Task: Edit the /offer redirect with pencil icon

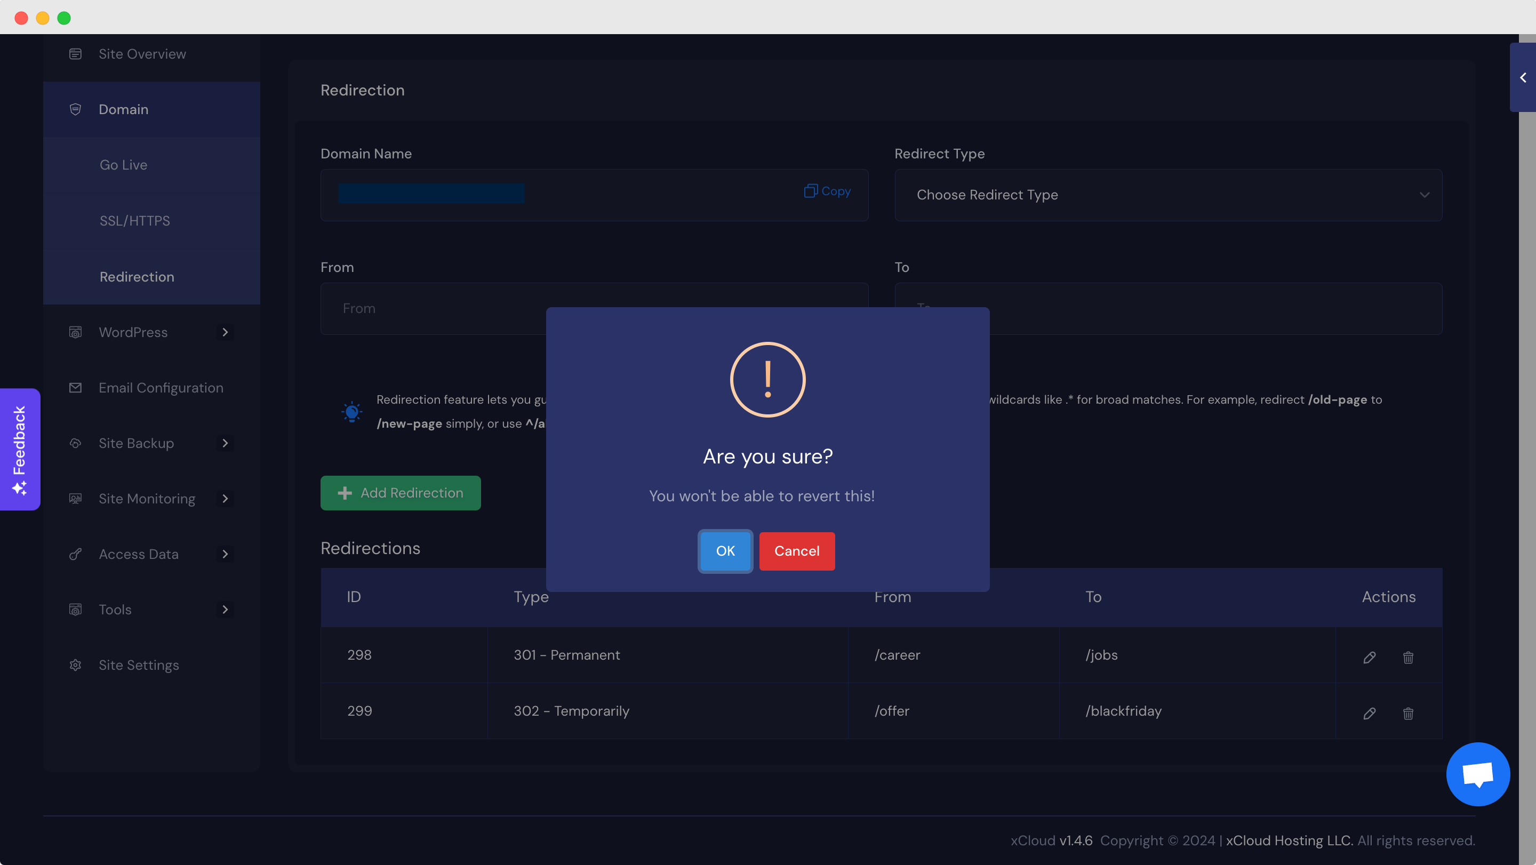Action: pos(1370,713)
